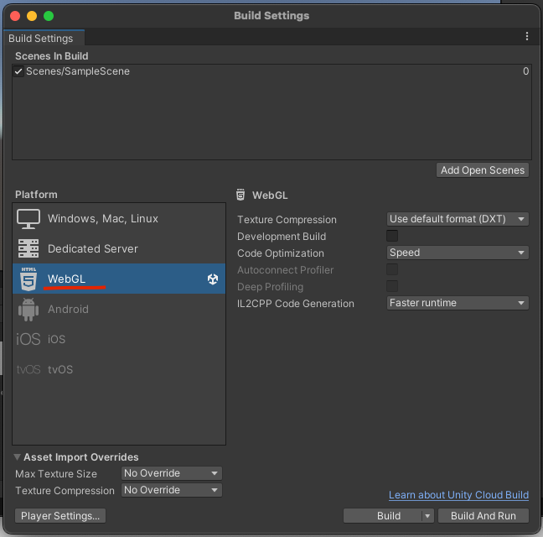Open the Max Texture Size override dropdown

(172, 473)
